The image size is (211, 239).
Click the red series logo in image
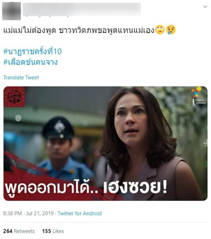(14, 97)
